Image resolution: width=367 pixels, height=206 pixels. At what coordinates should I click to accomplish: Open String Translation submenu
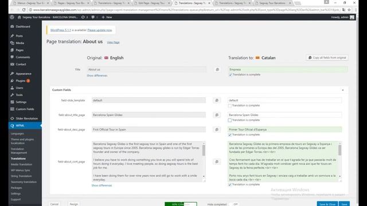click(21, 176)
